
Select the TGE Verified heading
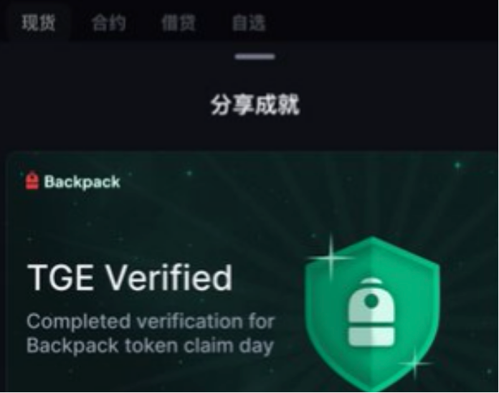tap(130, 278)
